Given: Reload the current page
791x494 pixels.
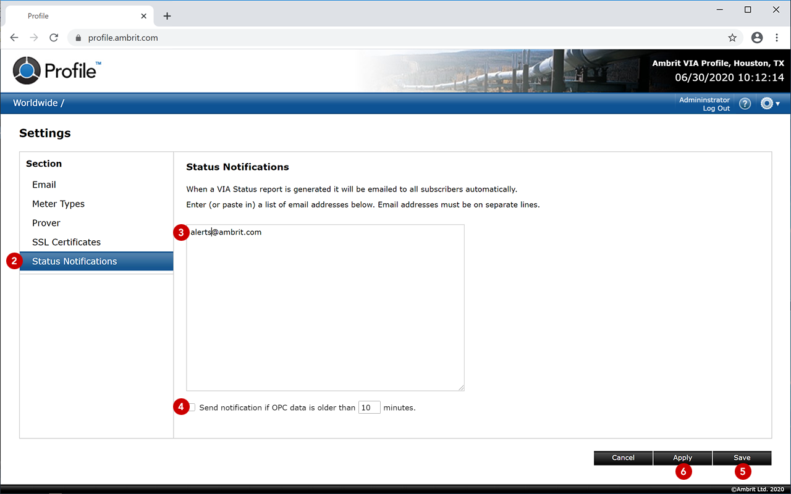Looking at the screenshot, I should [54, 38].
